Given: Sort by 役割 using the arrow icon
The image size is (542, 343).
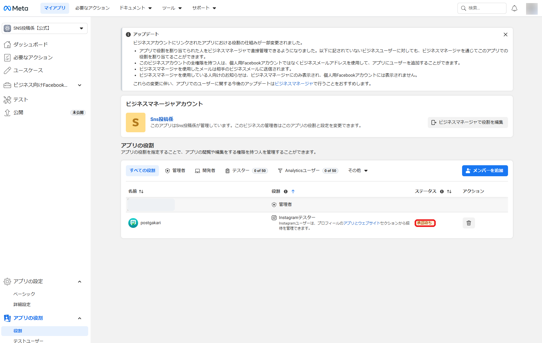Looking at the screenshot, I should coord(293,192).
